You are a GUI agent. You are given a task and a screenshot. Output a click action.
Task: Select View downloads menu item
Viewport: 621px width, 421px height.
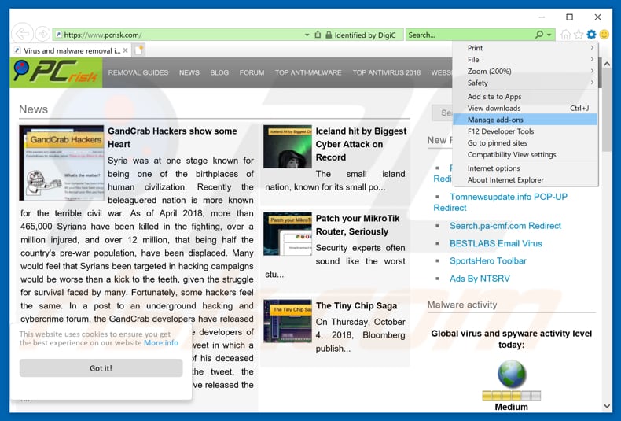pyautogui.click(x=525, y=108)
